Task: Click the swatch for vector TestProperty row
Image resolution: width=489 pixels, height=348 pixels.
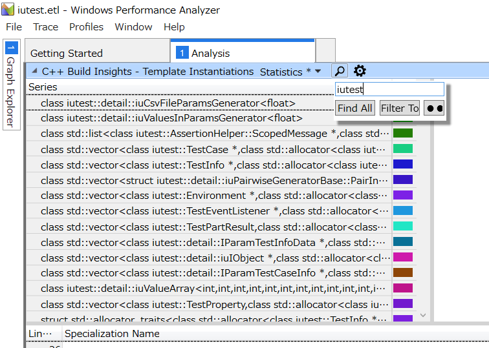Action: (x=402, y=303)
